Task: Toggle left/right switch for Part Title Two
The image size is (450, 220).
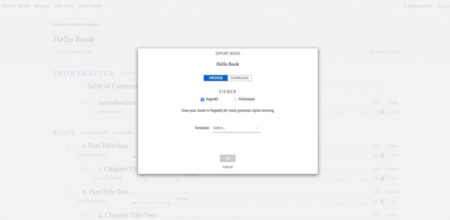Action: (384, 202)
